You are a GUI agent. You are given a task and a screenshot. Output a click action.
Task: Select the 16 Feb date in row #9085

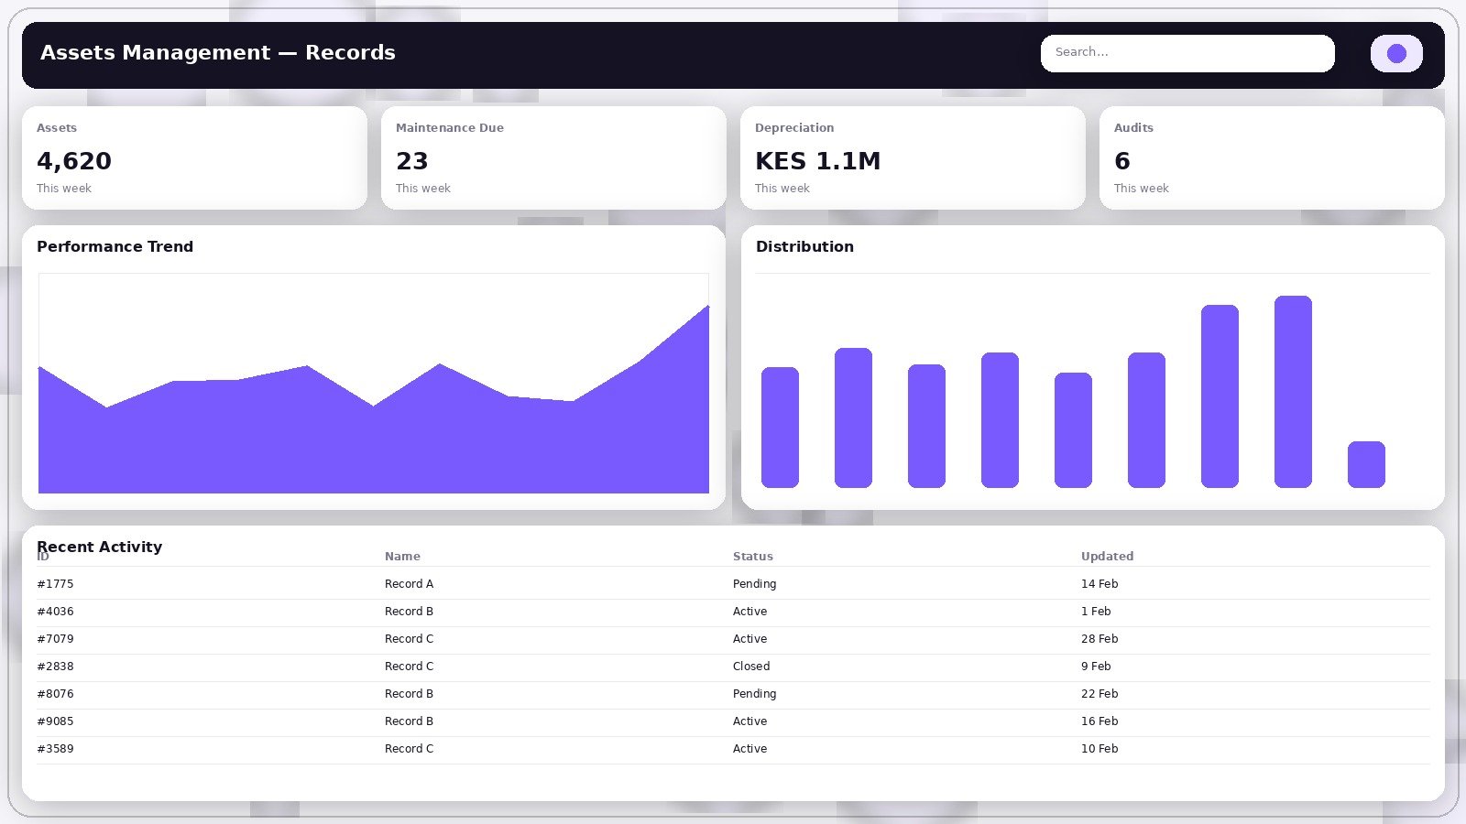click(x=1099, y=721)
